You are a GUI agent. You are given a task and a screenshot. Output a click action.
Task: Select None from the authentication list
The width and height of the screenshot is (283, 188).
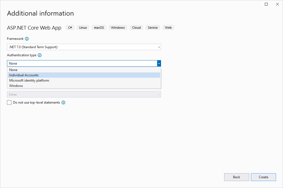click(84, 70)
